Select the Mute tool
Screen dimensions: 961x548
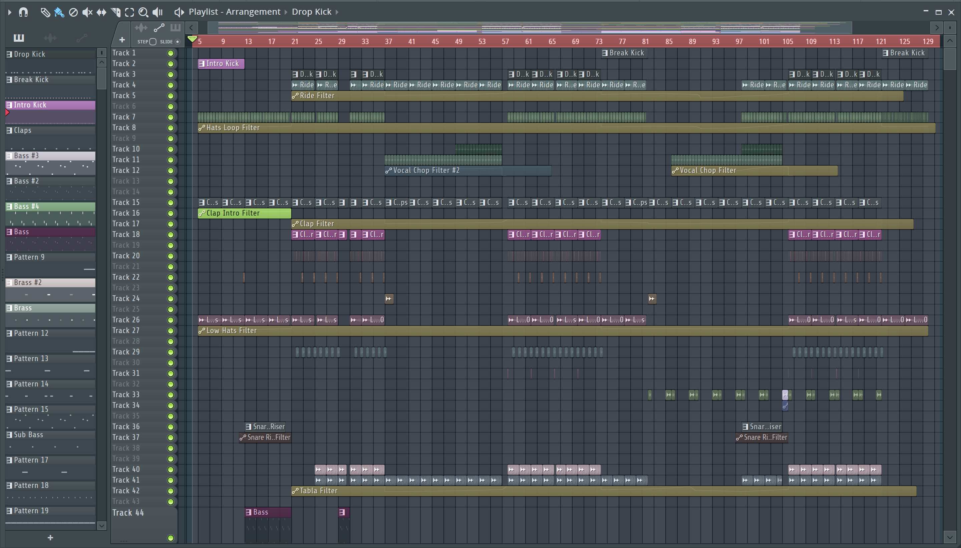(x=87, y=12)
